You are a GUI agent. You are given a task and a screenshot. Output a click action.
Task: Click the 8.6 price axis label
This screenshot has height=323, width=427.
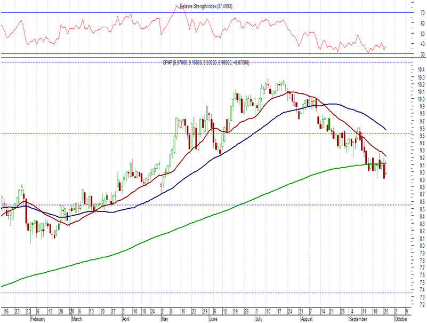pyautogui.click(x=422, y=202)
